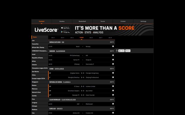Select the JUL 3 date tab
The image size is (185, 115).
[62, 38]
